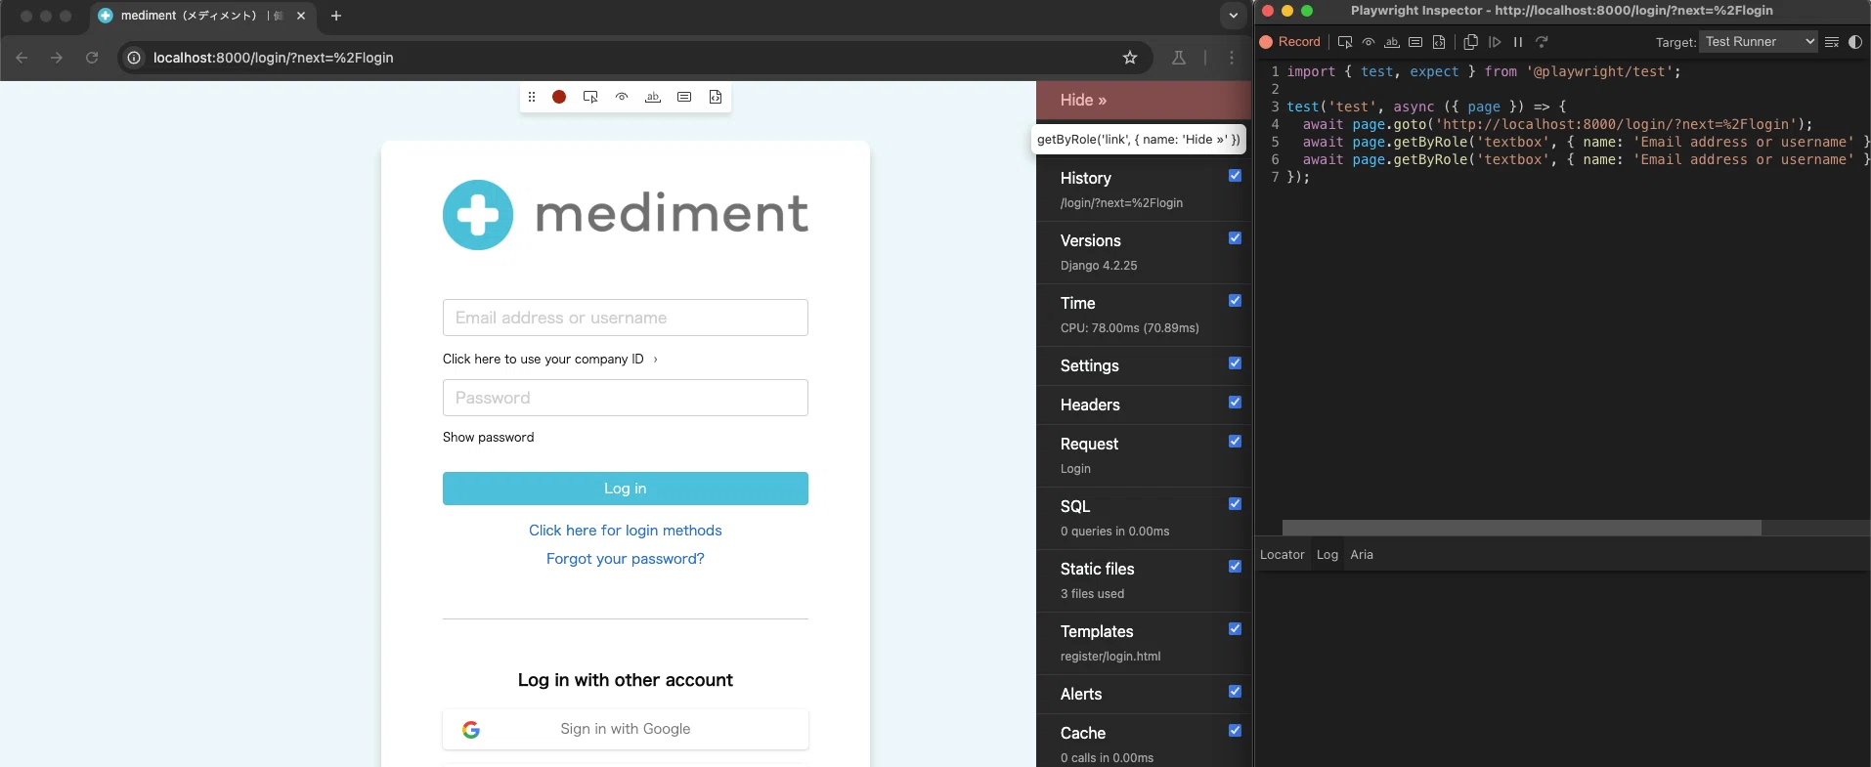Viewport: 1871px width, 767px height.
Task: Focus the Password field
Action: pos(626,398)
